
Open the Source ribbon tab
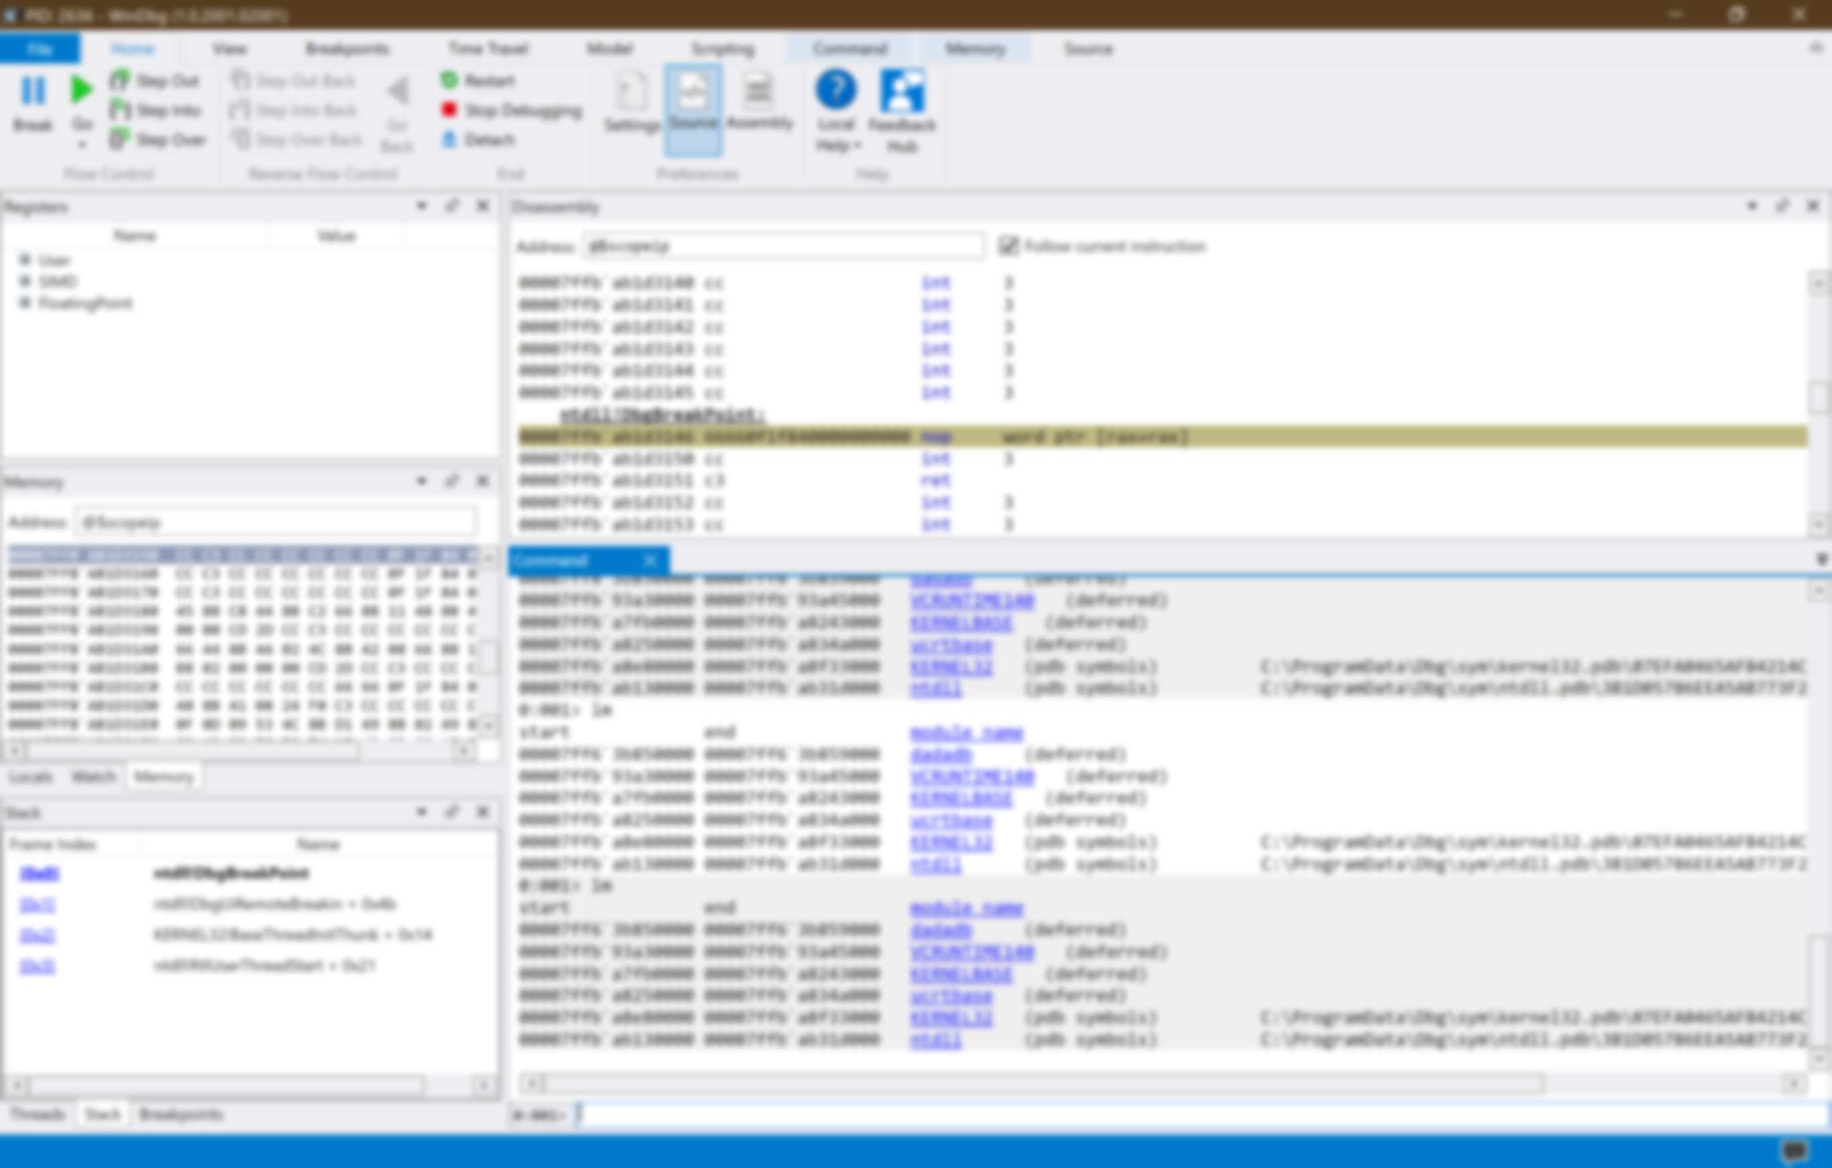[x=1088, y=49]
